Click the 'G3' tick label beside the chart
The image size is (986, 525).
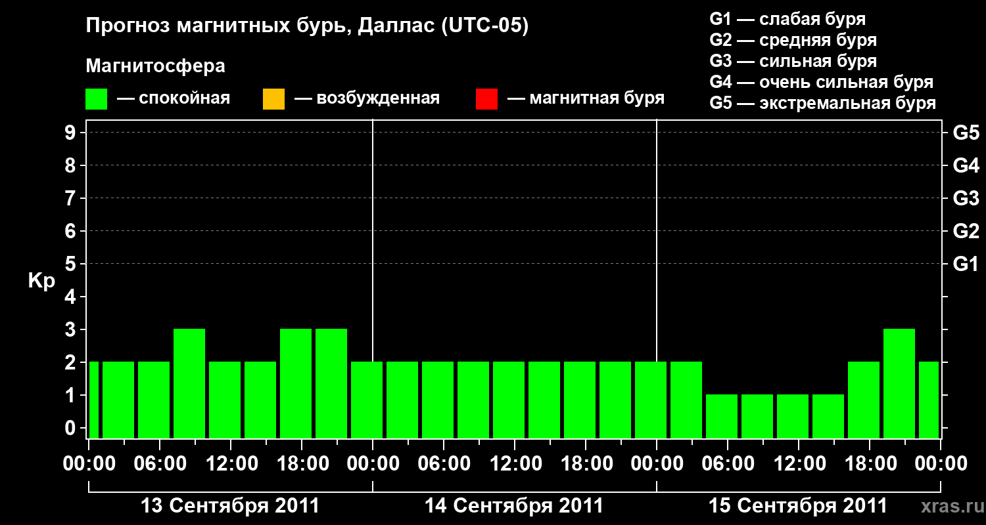click(x=966, y=198)
